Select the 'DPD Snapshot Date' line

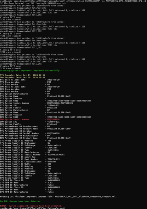pyautogui.click(x=22, y=77)
